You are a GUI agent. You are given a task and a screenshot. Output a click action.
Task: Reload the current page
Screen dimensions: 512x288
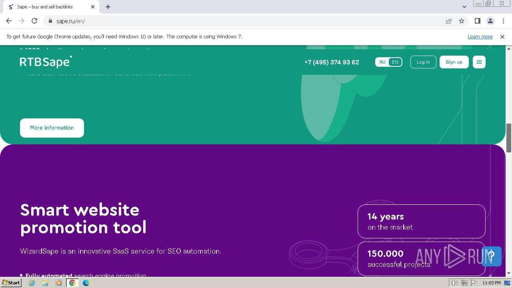point(34,21)
